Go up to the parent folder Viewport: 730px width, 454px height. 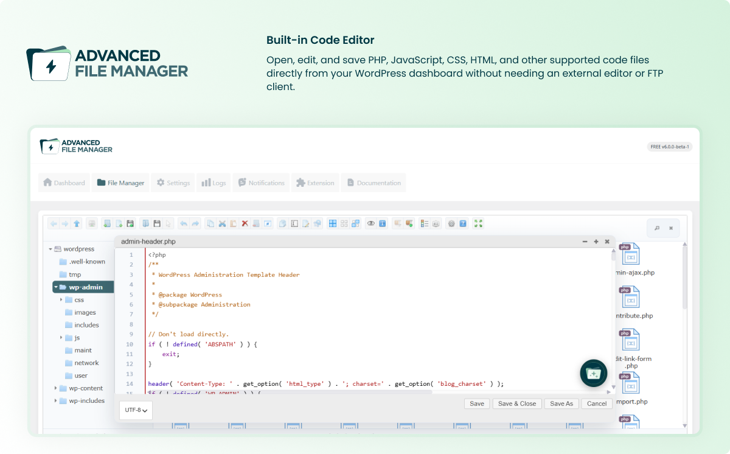pos(77,223)
